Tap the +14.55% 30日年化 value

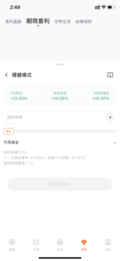pos(60,98)
